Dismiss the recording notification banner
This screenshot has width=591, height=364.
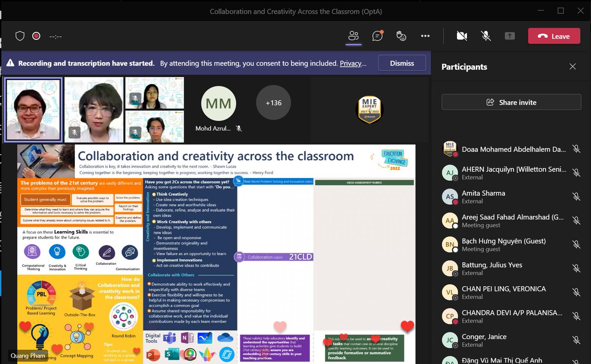coord(402,63)
